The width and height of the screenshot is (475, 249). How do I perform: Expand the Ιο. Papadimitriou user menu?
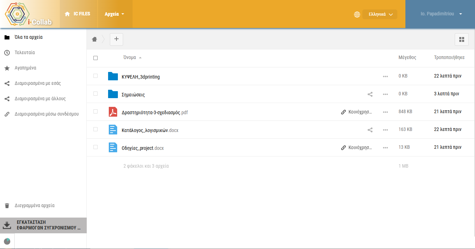pos(441,14)
